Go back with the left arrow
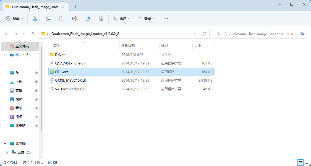The height and width of the screenshot is (166, 311). coord(6,34)
